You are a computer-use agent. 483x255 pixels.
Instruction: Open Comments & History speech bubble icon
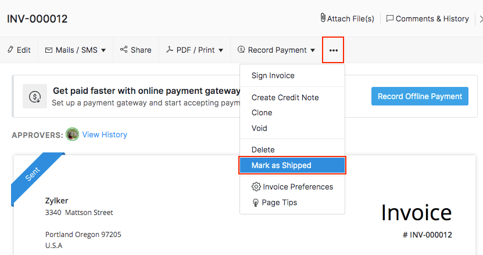pos(390,19)
